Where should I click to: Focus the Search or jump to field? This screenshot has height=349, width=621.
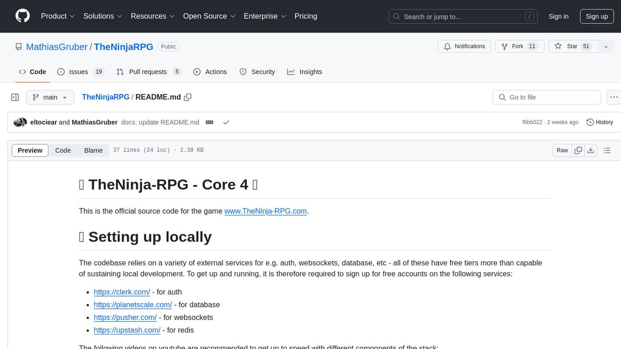(462, 16)
